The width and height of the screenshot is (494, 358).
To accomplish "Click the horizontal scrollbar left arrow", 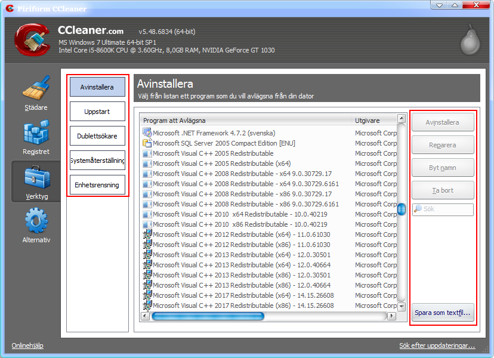I will tap(145, 316).
